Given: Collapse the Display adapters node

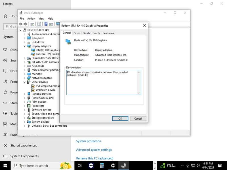Looking at the screenshot, I should tap(24, 46).
